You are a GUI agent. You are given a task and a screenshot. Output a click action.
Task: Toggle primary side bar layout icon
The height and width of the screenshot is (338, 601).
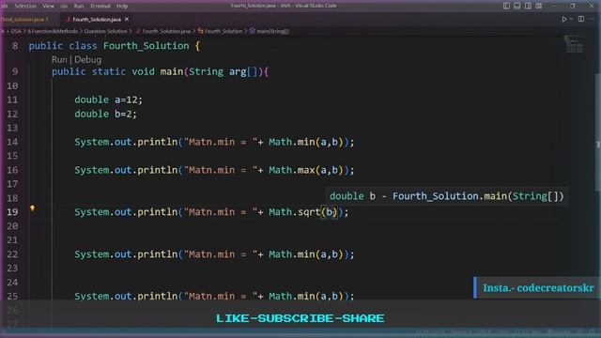click(x=506, y=6)
